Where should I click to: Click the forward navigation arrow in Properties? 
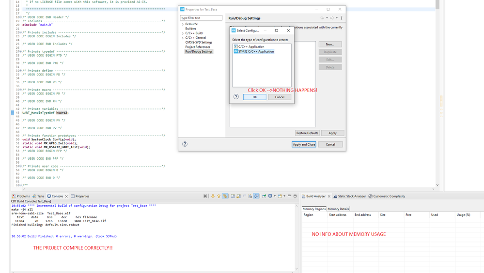(332, 18)
